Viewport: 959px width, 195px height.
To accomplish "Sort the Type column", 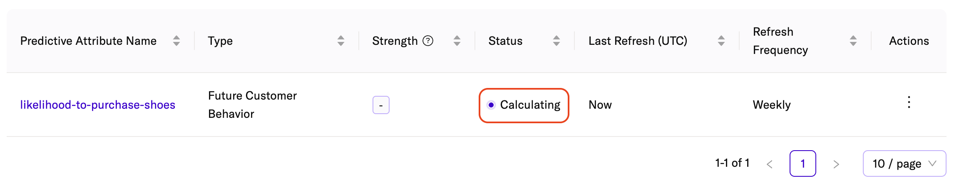I will click(x=341, y=41).
